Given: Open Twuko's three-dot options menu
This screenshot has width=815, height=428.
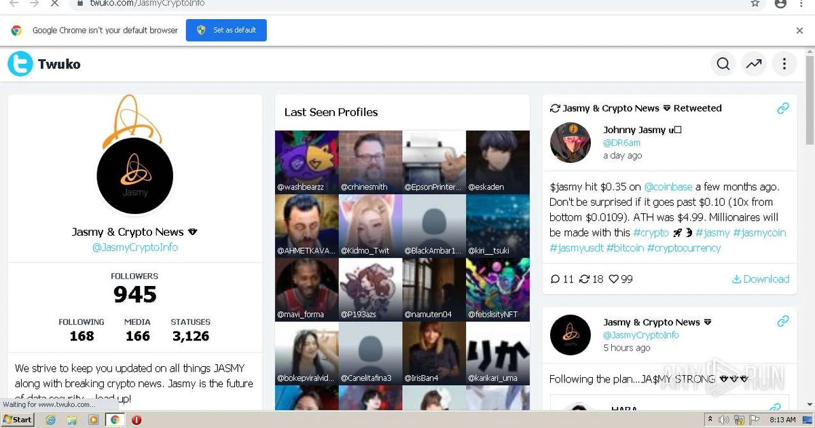Looking at the screenshot, I should (x=784, y=63).
